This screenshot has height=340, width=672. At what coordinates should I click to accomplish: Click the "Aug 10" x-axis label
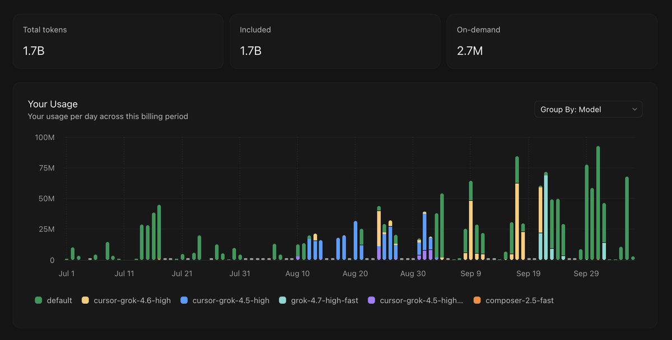click(x=297, y=273)
